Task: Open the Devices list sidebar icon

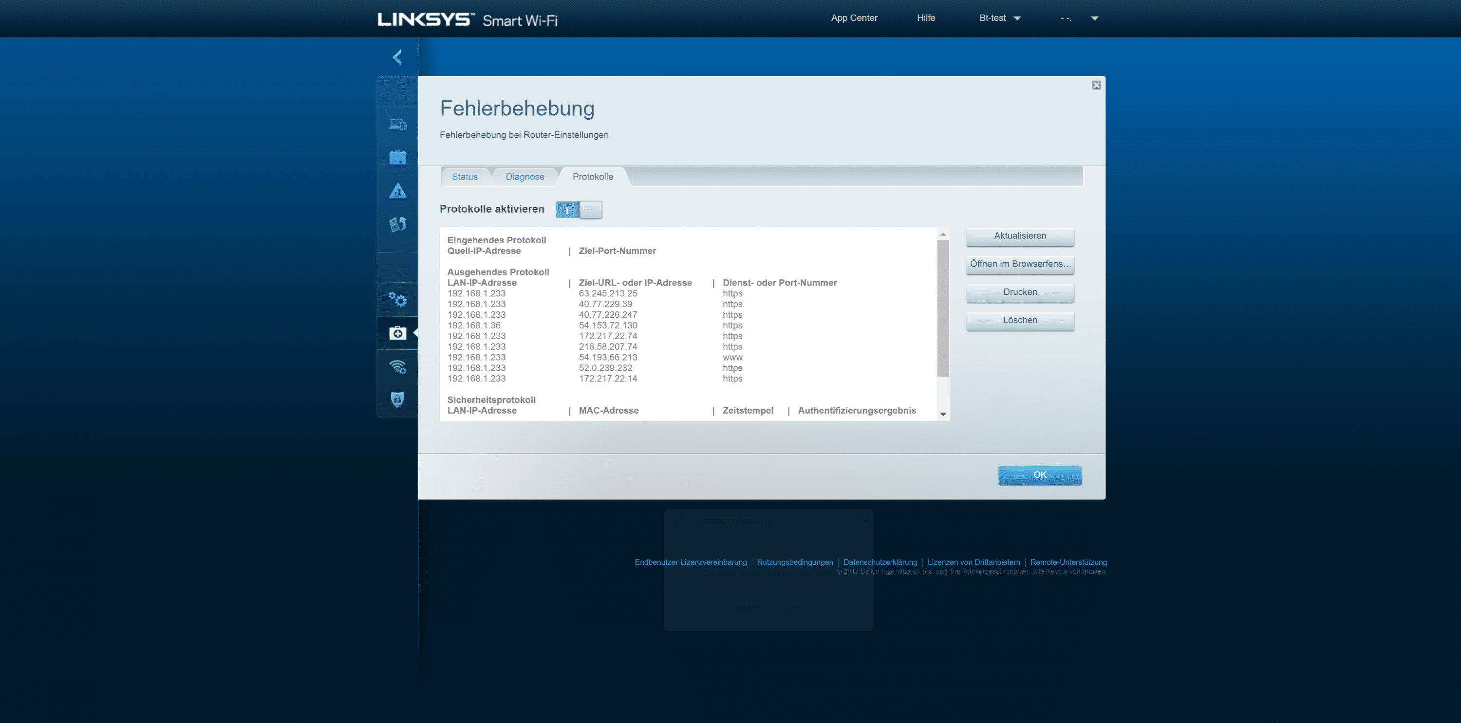Action: [x=397, y=125]
